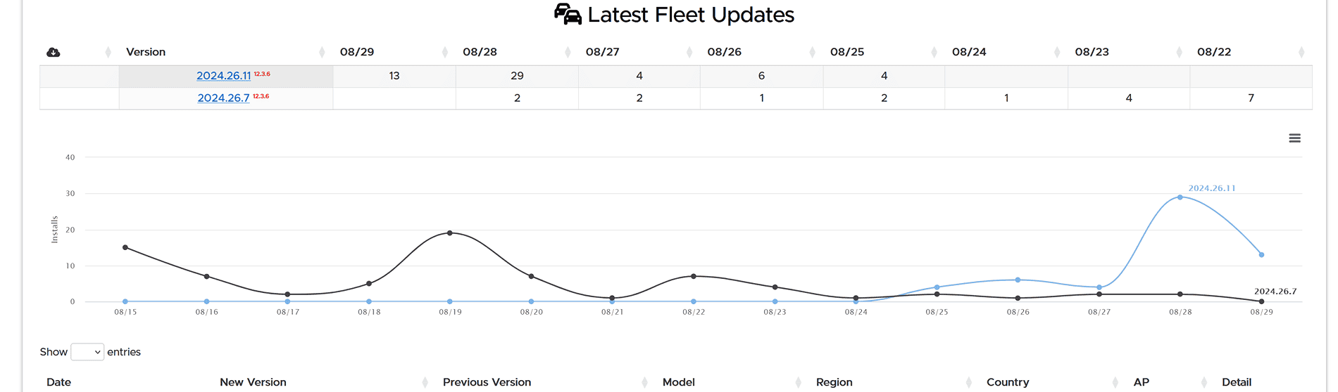This screenshot has width=1338, height=392.
Task: Click the 08/29 x-axis label on chart
Action: (x=1261, y=312)
